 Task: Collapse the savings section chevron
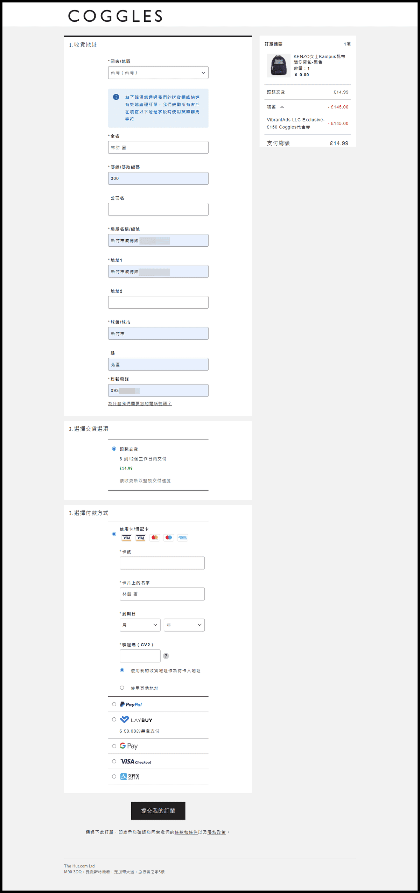point(282,107)
